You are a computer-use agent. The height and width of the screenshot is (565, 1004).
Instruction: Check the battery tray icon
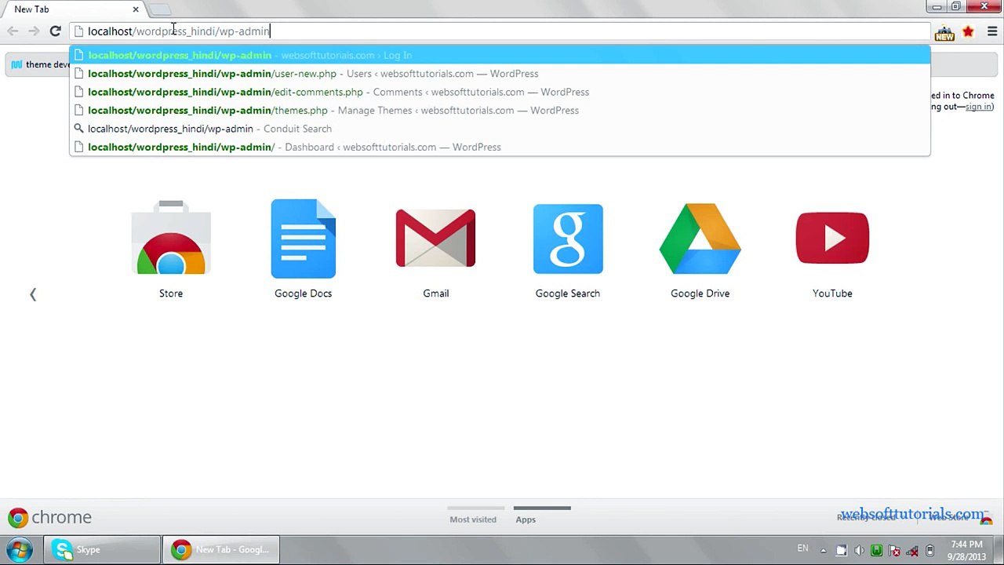click(x=929, y=550)
